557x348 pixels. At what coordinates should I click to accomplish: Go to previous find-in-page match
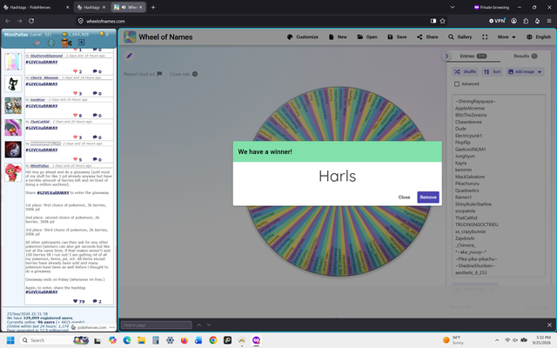(x=199, y=325)
